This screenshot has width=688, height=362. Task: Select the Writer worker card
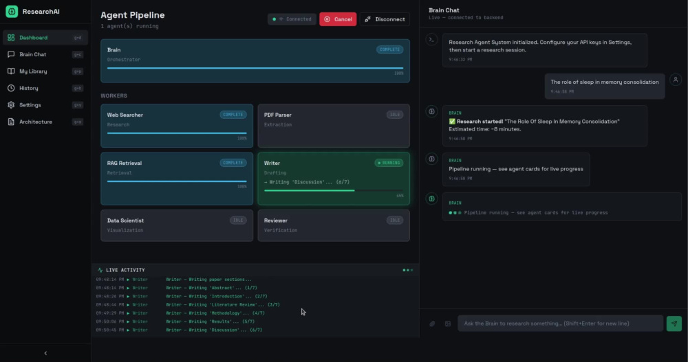[x=334, y=179]
